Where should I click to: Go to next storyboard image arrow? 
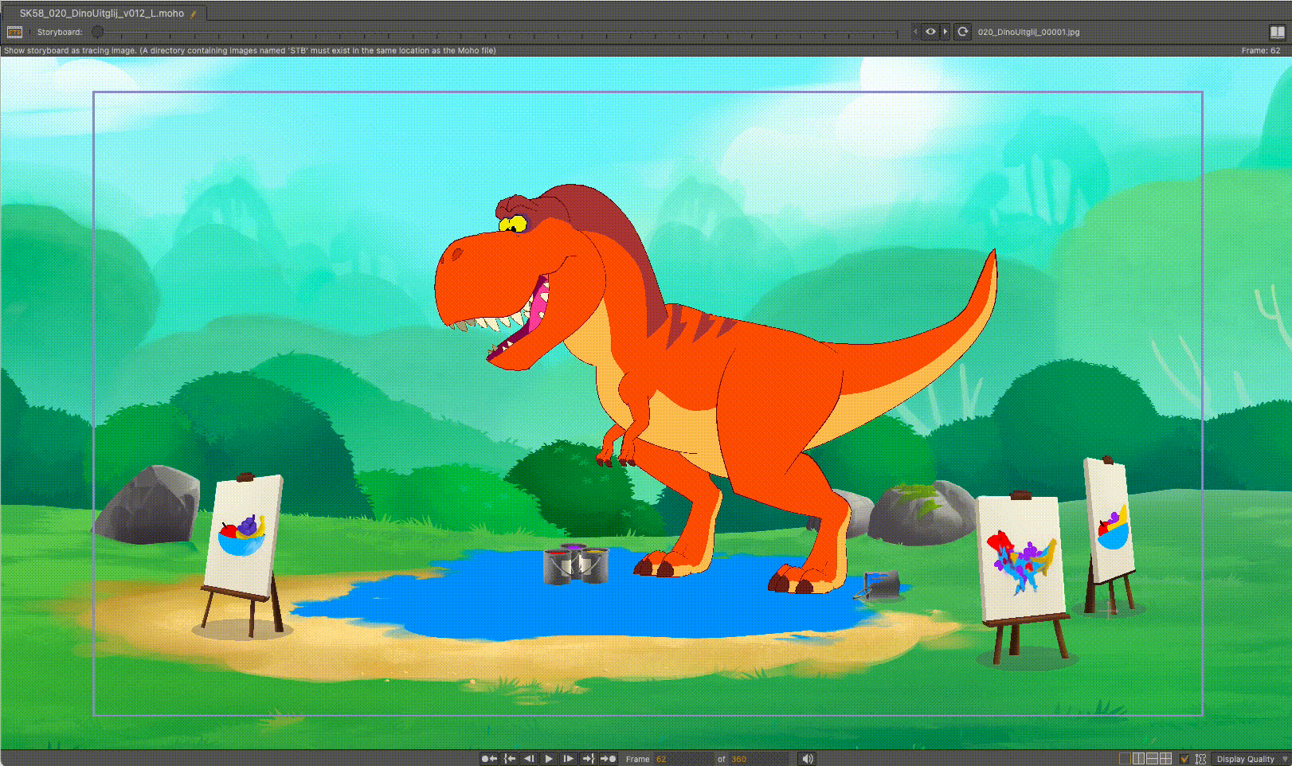coord(946,32)
